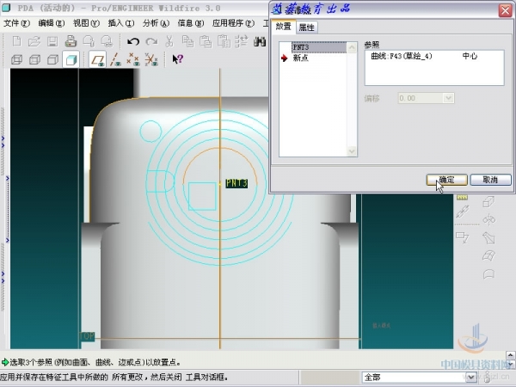The height and width of the screenshot is (387, 516).
Task: Click the 确定 button
Action: [x=447, y=180]
